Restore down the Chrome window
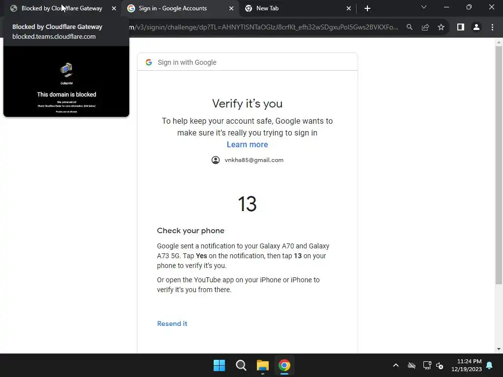503x377 pixels. [x=469, y=7]
